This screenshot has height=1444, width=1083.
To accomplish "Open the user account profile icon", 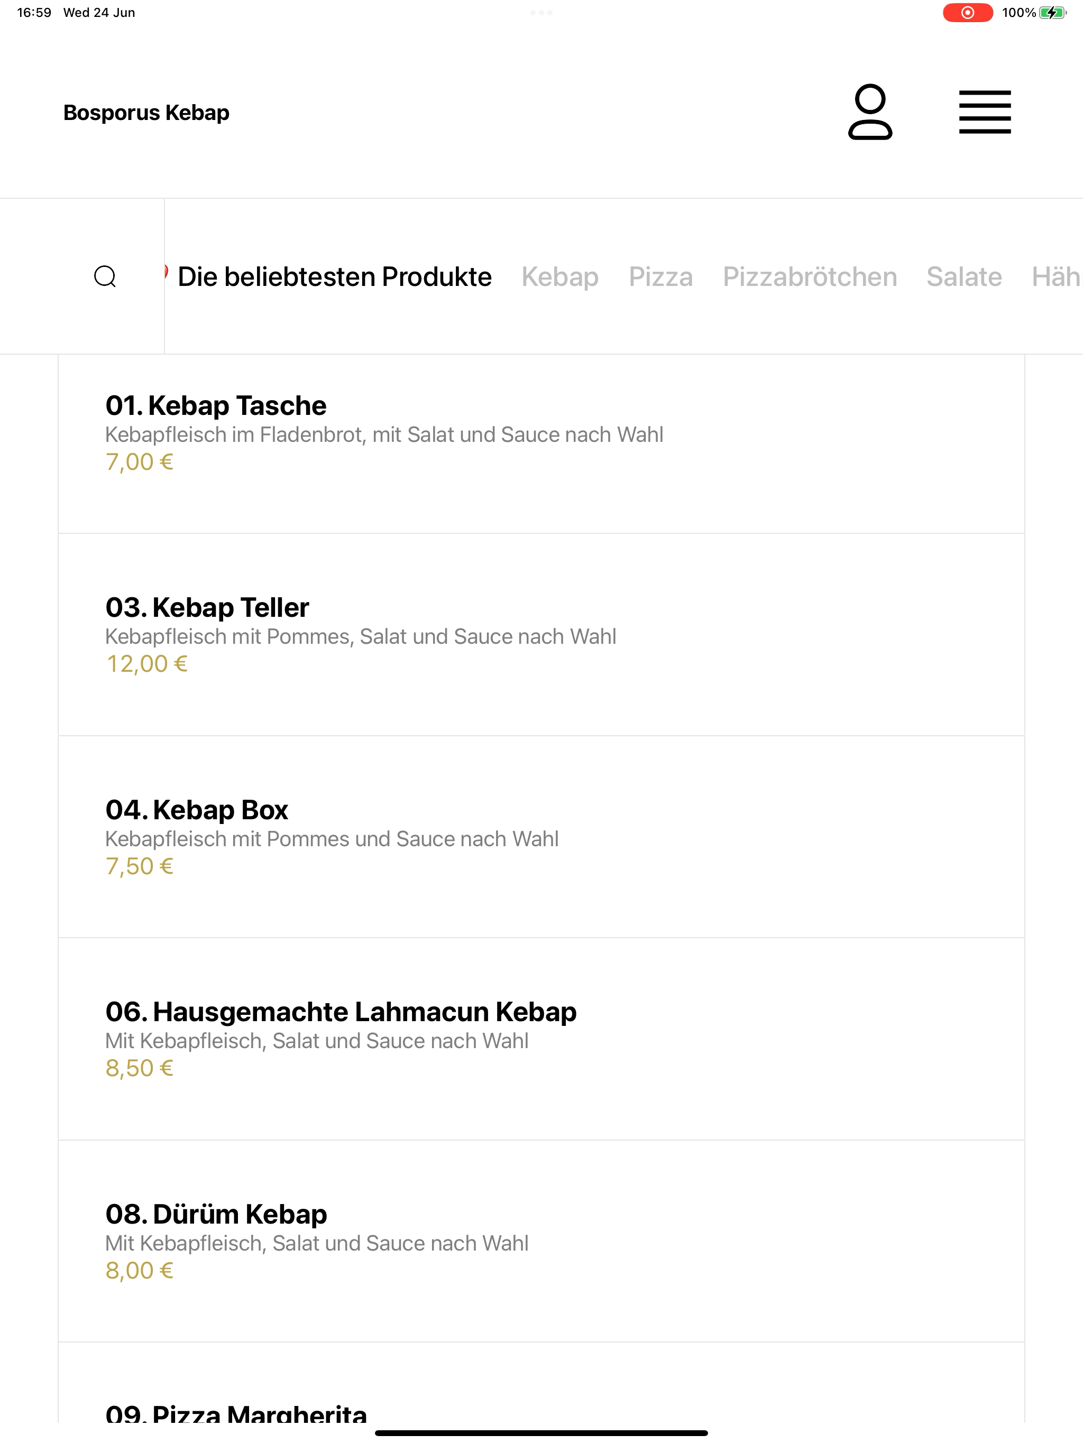I will tap(870, 112).
